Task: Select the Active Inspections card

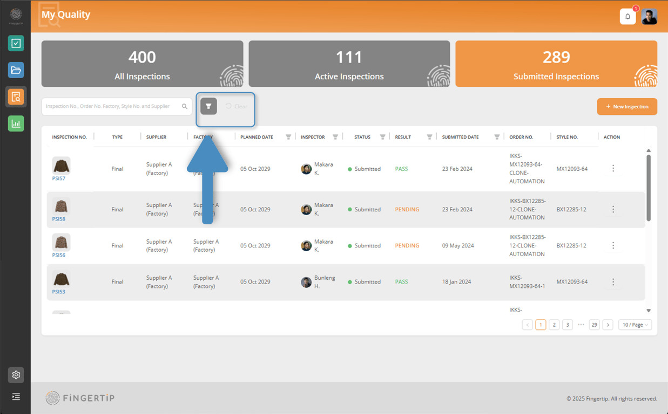Action: [349, 64]
